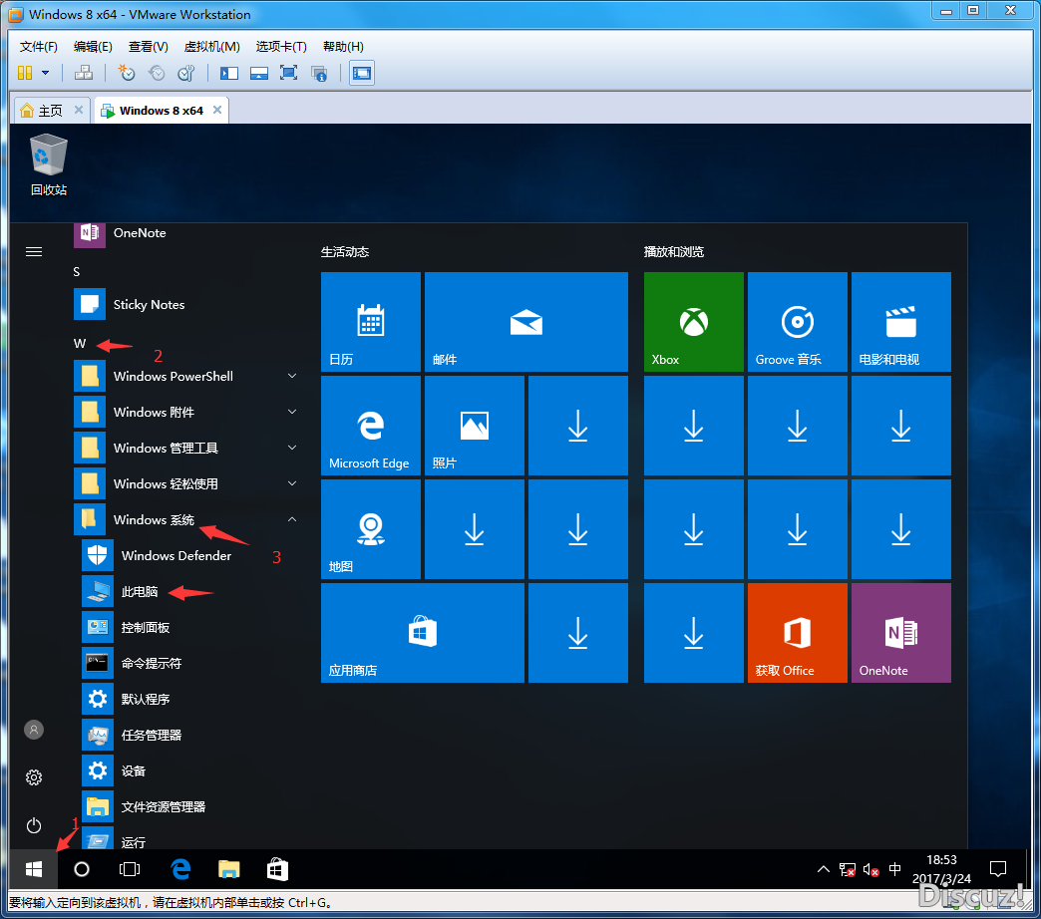Click the power icon in Start sidebar
The height and width of the screenshot is (919, 1041).
click(34, 825)
